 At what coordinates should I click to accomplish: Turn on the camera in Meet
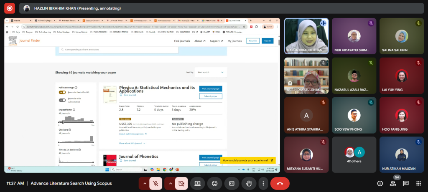tap(181, 183)
